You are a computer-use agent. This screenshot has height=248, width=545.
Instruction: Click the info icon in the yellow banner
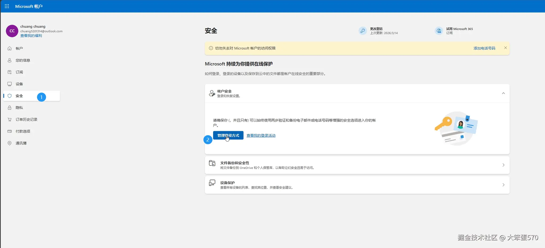click(211, 48)
